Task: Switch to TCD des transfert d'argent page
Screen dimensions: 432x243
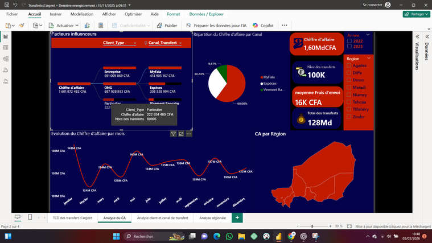Action: click(x=72, y=218)
